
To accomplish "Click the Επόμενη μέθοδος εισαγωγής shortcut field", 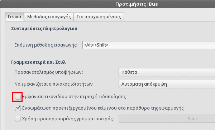I will 149,45.
